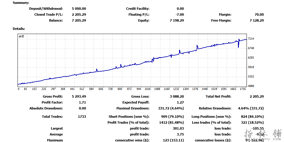The height and width of the screenshot is (142, 284).
Task: Click the Deposit/Withdrawal label
Action: click(46, 9)
